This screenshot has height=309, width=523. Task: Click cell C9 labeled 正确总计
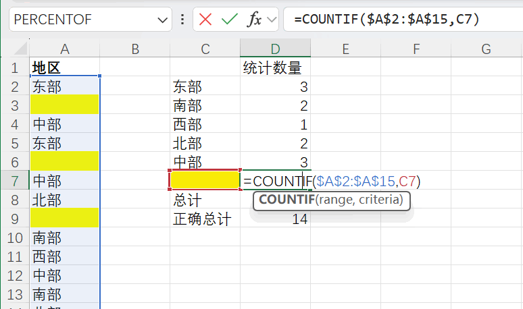205,219
